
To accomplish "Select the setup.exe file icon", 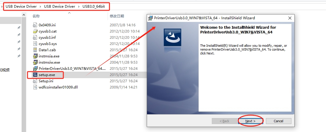I will pyautogui.click(x=35, y=75).
